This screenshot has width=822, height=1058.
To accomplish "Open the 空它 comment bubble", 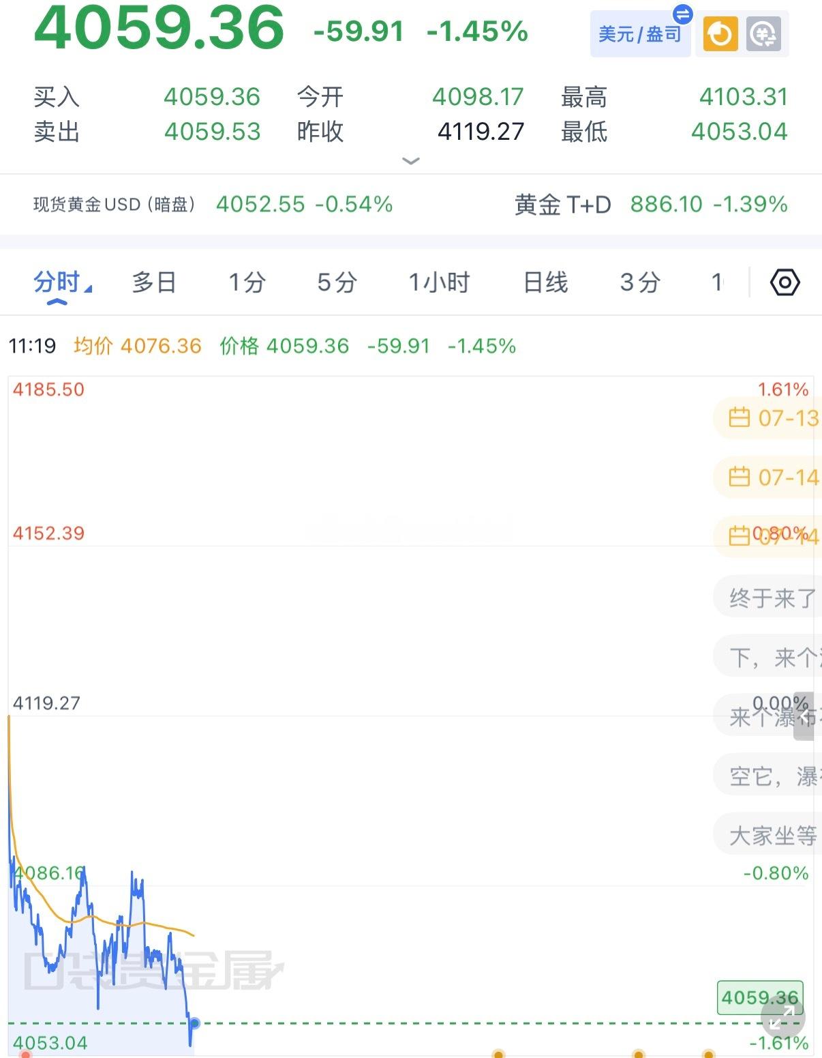I will (767, 776).
